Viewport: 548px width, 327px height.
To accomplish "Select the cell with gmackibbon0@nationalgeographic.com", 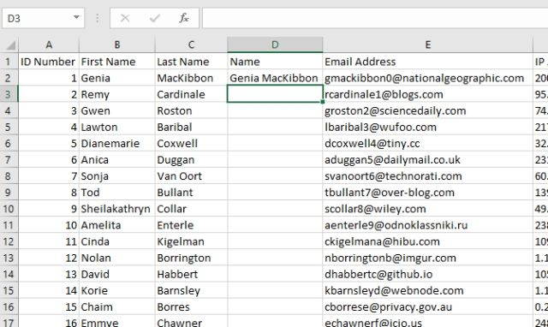I will [428, 78].
